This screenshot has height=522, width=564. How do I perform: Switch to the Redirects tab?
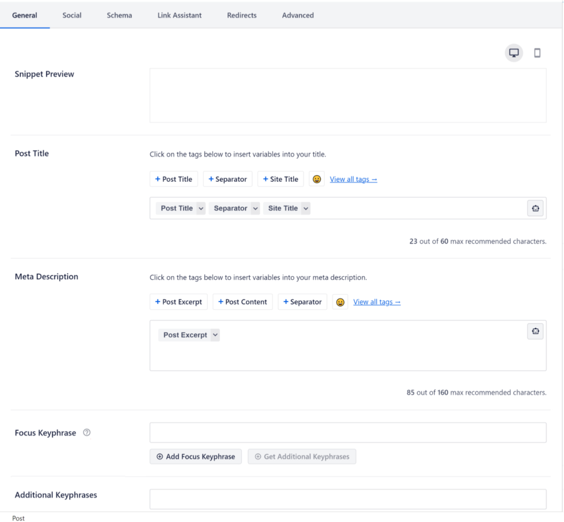click(242, 15)
